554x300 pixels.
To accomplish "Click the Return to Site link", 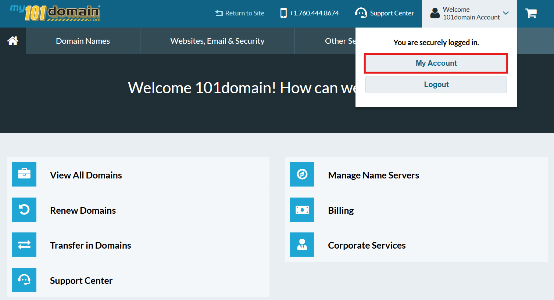I will click(240, 13).
